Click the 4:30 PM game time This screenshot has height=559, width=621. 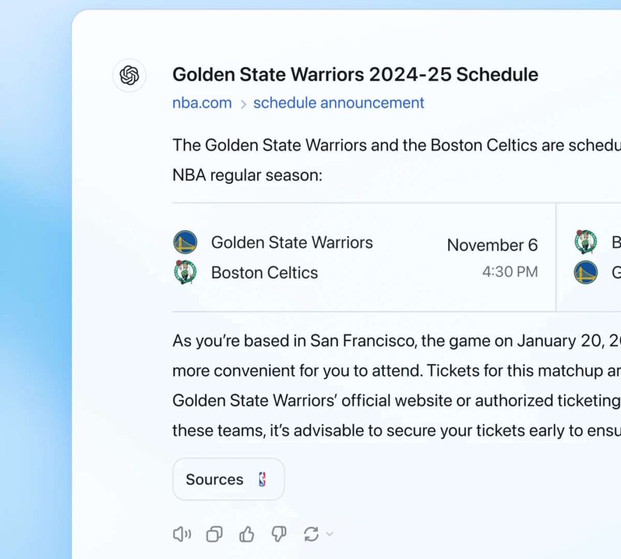(x=510, y=272)
